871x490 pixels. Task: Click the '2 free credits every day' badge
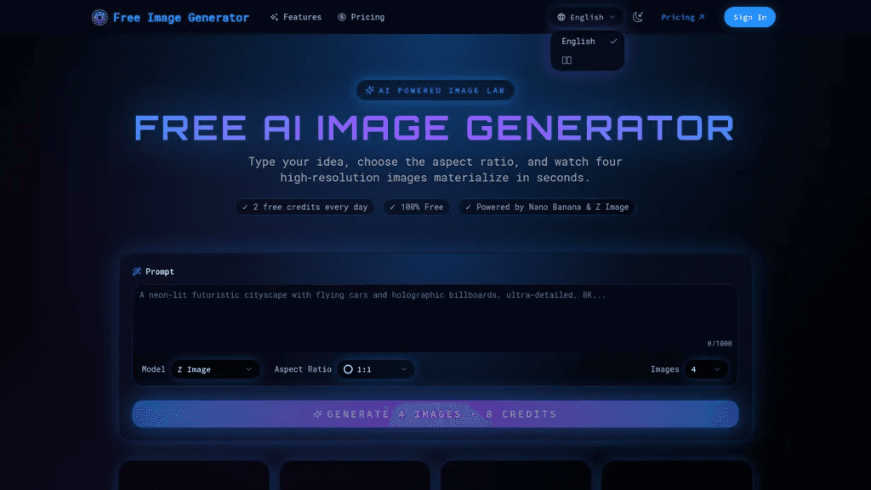pos(305,207)
